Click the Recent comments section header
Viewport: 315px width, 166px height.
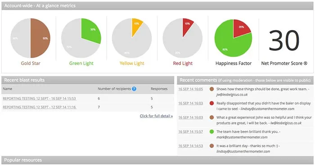[x=245, y=80]
